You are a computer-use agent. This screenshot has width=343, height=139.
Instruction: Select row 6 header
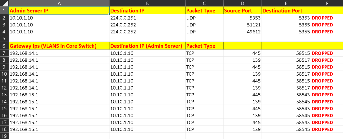[x=4, y=46]
